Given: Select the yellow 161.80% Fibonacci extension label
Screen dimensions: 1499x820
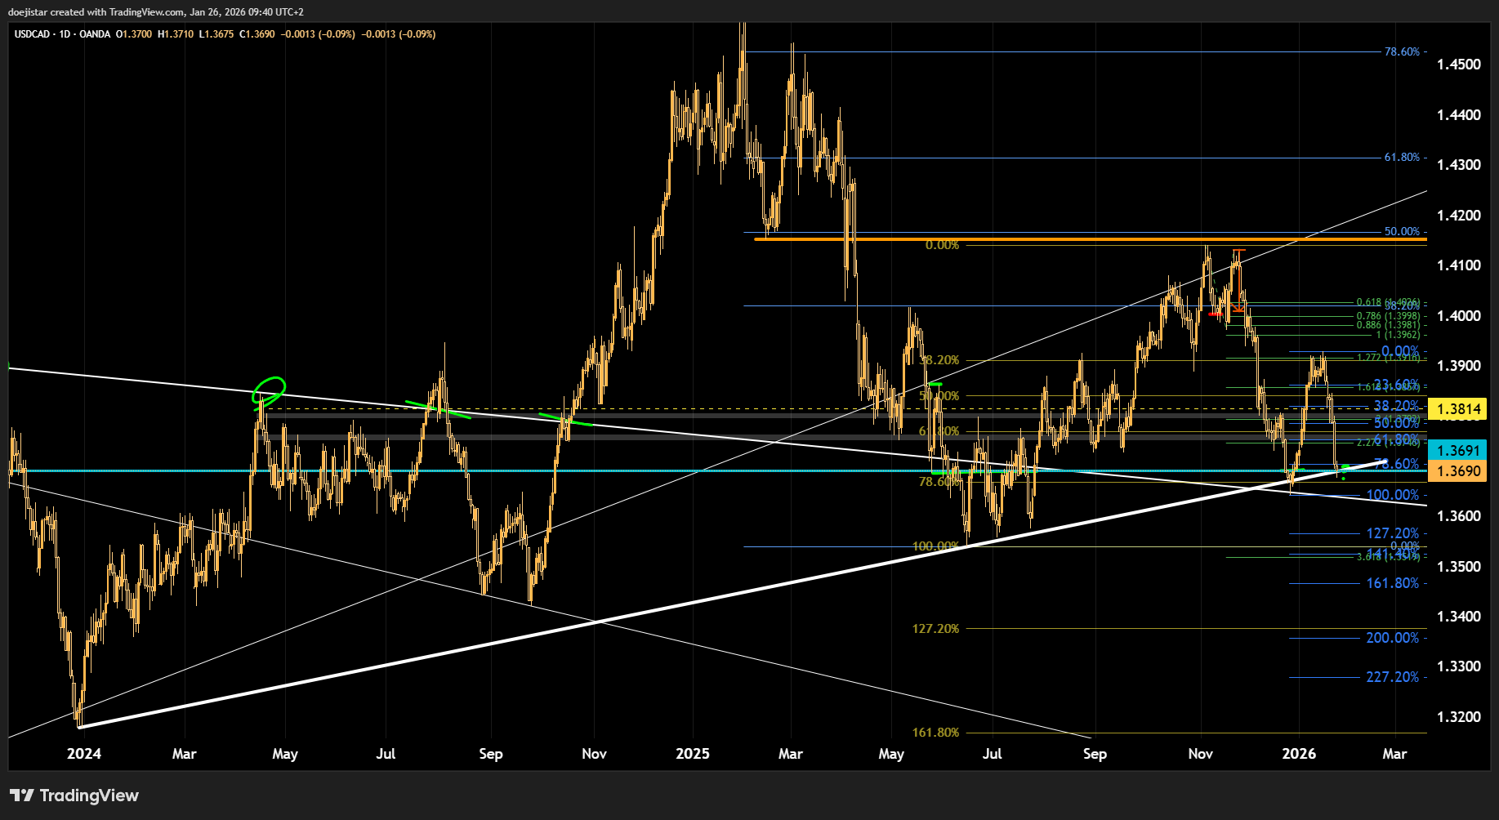Looking at the screenshot, I should pyautogui.click(x=935, y=733).
